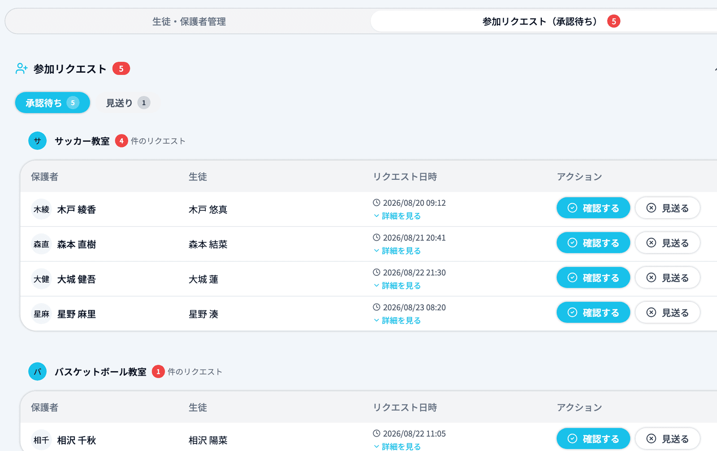Click 見送る for 木戸 綾香
This screenshot has width=717, height=451.
click(668, 208)
